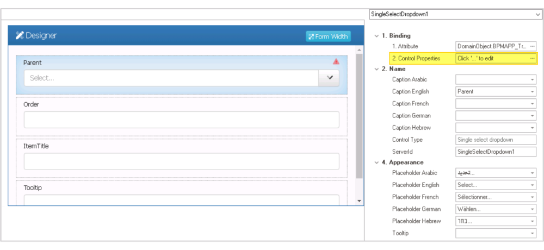Open the Placeholder Arabic dropdown

(533, 173)
